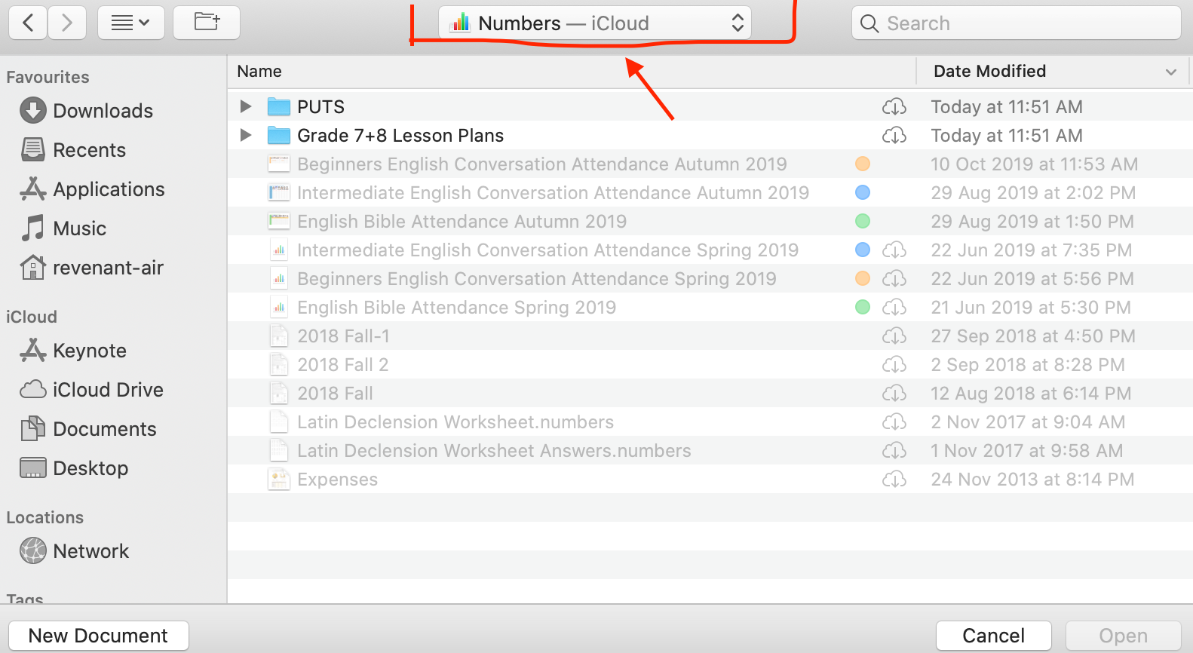Image resolution: width=1193 pixels, height=653 pixels.
Task: Click the orange tag dot on Beginners Autumn 2019
Action: pos(863,164)
